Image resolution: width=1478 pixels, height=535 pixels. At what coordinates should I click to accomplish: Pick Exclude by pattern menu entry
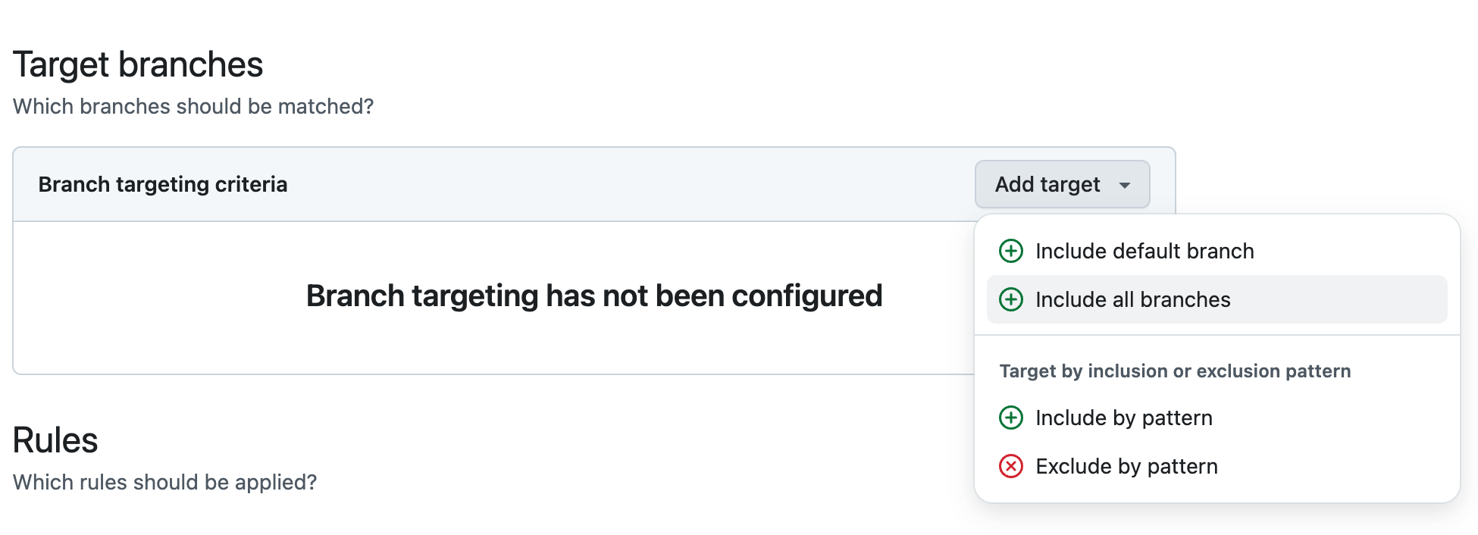click(x=1217, y=466)
